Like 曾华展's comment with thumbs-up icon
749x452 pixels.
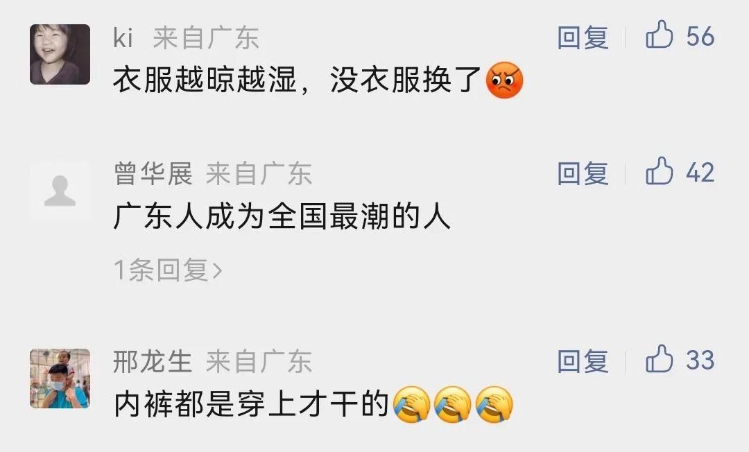[660, 171]
